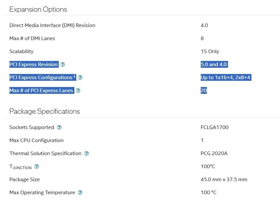The height and width of the screenshot is (203, 280).
Task: Click help icon beside Max # of PCI Express Lanes
Action: coord(78,91)
